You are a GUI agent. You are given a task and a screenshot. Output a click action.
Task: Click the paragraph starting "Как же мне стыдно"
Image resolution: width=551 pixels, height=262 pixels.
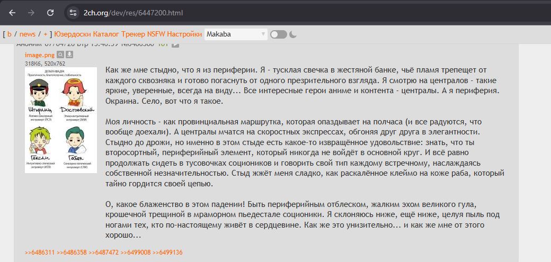tap(302, 85)
